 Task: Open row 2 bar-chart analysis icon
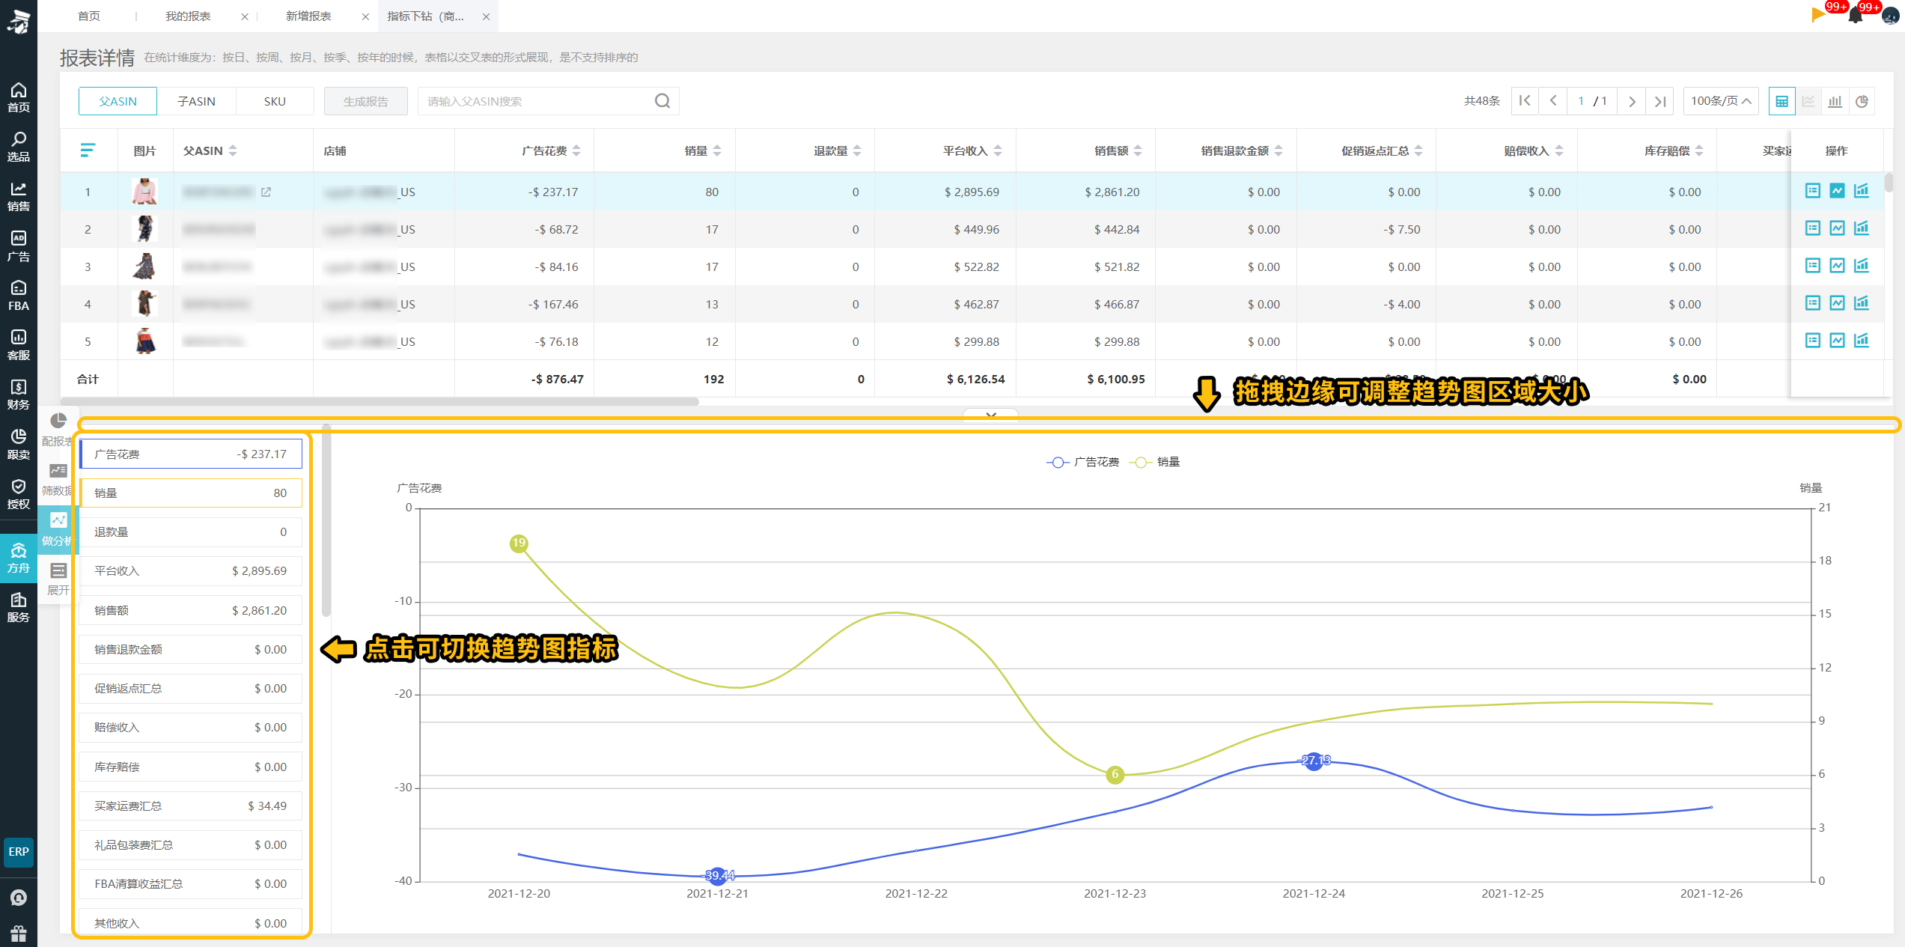(x=1862, y=228)
